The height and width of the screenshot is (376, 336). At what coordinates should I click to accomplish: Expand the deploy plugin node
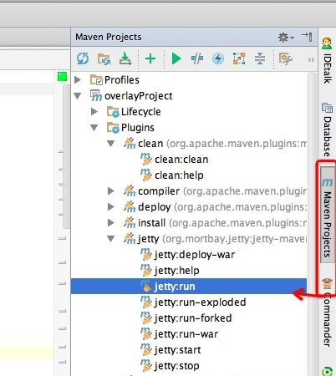(x=111, y=207)
